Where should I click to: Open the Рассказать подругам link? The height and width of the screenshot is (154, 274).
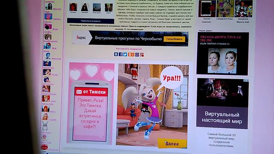point(129,49)
